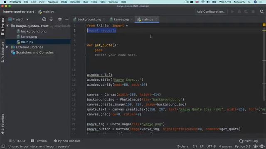Toggle the Structure side tab
The image size is (266, 149).
click(x=2, y=52)
